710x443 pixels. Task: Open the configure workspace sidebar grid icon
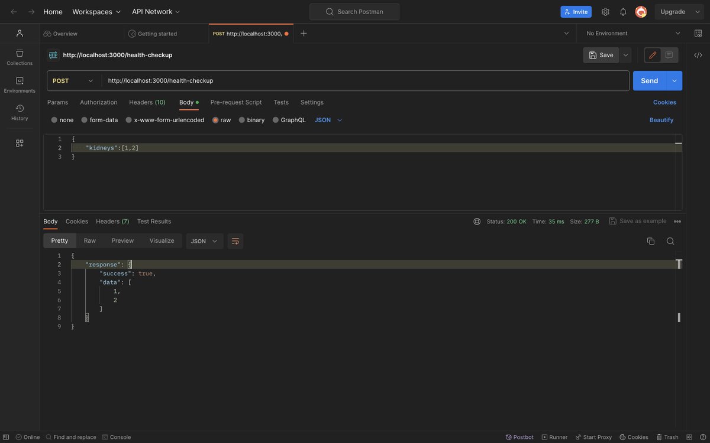[x=20, y=143]
